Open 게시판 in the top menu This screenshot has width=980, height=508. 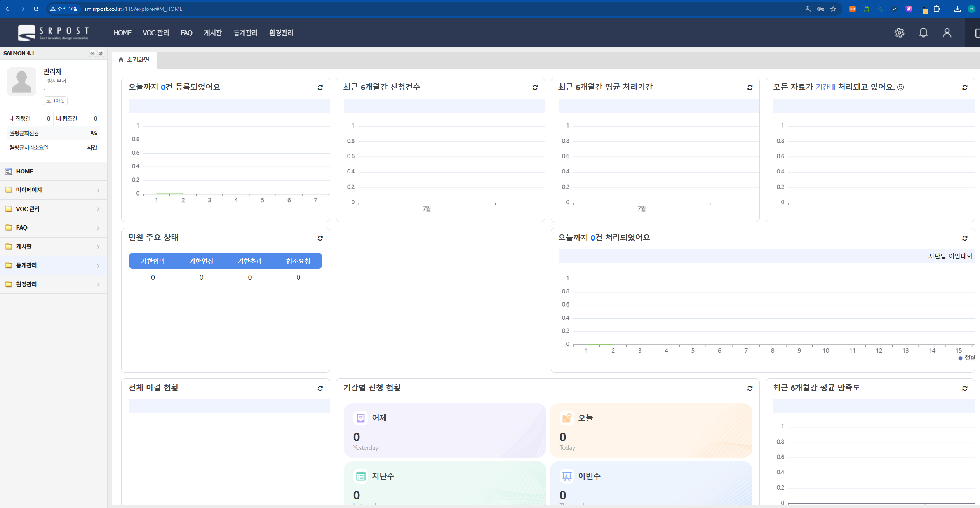[212, 33]
